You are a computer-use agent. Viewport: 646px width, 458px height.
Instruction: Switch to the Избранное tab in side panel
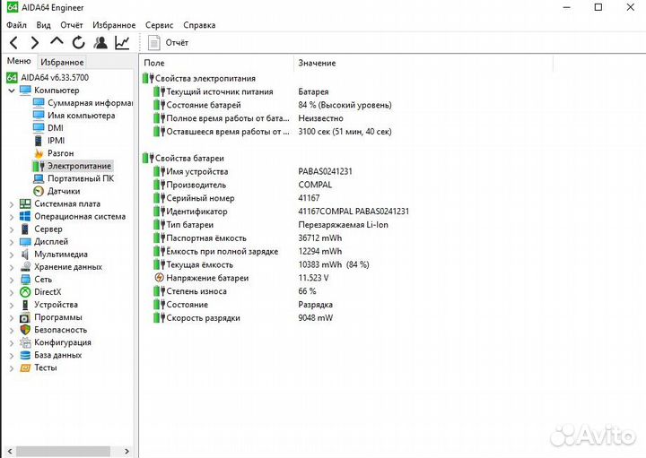(x=62, y=62)
